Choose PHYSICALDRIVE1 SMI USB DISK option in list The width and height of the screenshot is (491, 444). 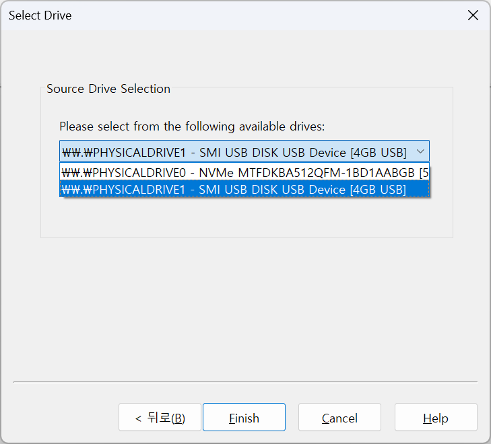[x=244, y=189]
